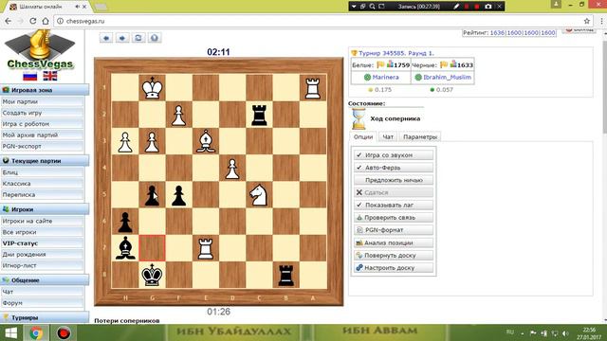Select the white king at the board top
607x341 pixels.
click(152, 88)
